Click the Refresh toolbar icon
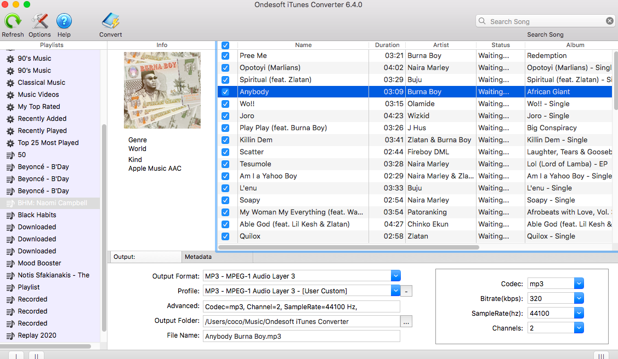The height and width of the screenshot is (359, 618). click(x=13, y=21)
